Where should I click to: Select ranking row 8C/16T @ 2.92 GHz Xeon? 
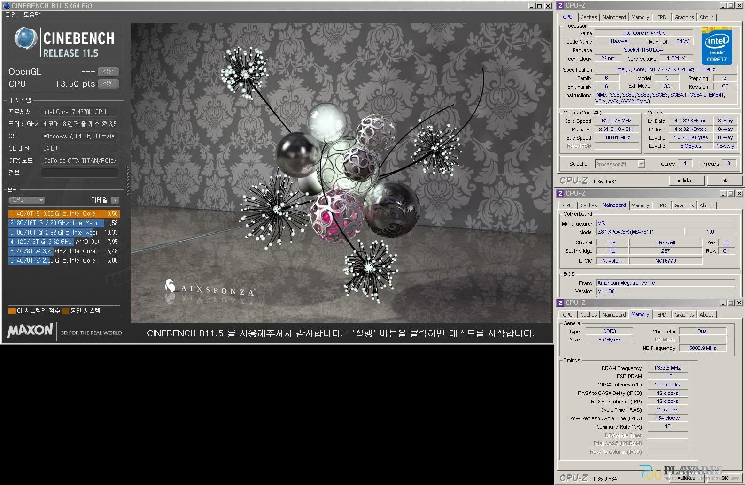tap(64, 233)
